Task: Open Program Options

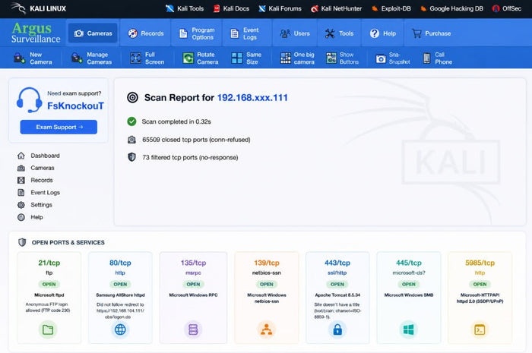Action: coord(196,33)
